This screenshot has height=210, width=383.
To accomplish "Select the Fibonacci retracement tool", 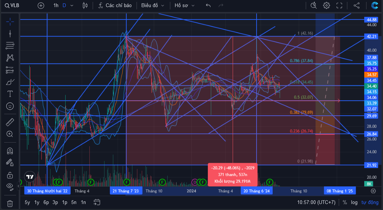I will pos(10,46).
